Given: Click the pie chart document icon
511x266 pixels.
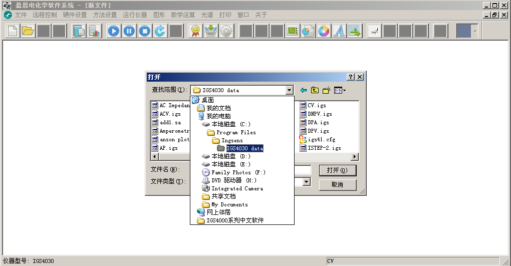Looking at the screenshot, I should tap(308, 31).
